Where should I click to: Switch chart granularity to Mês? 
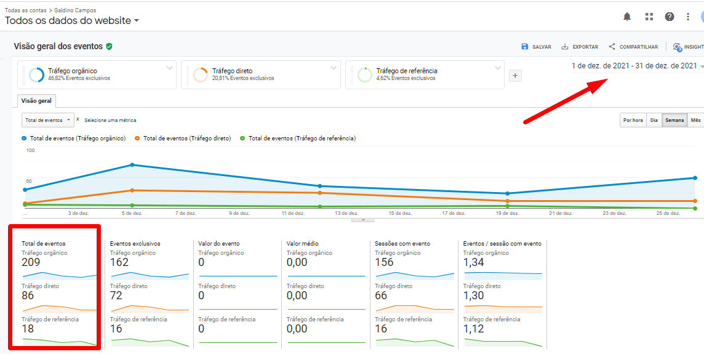pyautogui.click(x=695, y=120)
